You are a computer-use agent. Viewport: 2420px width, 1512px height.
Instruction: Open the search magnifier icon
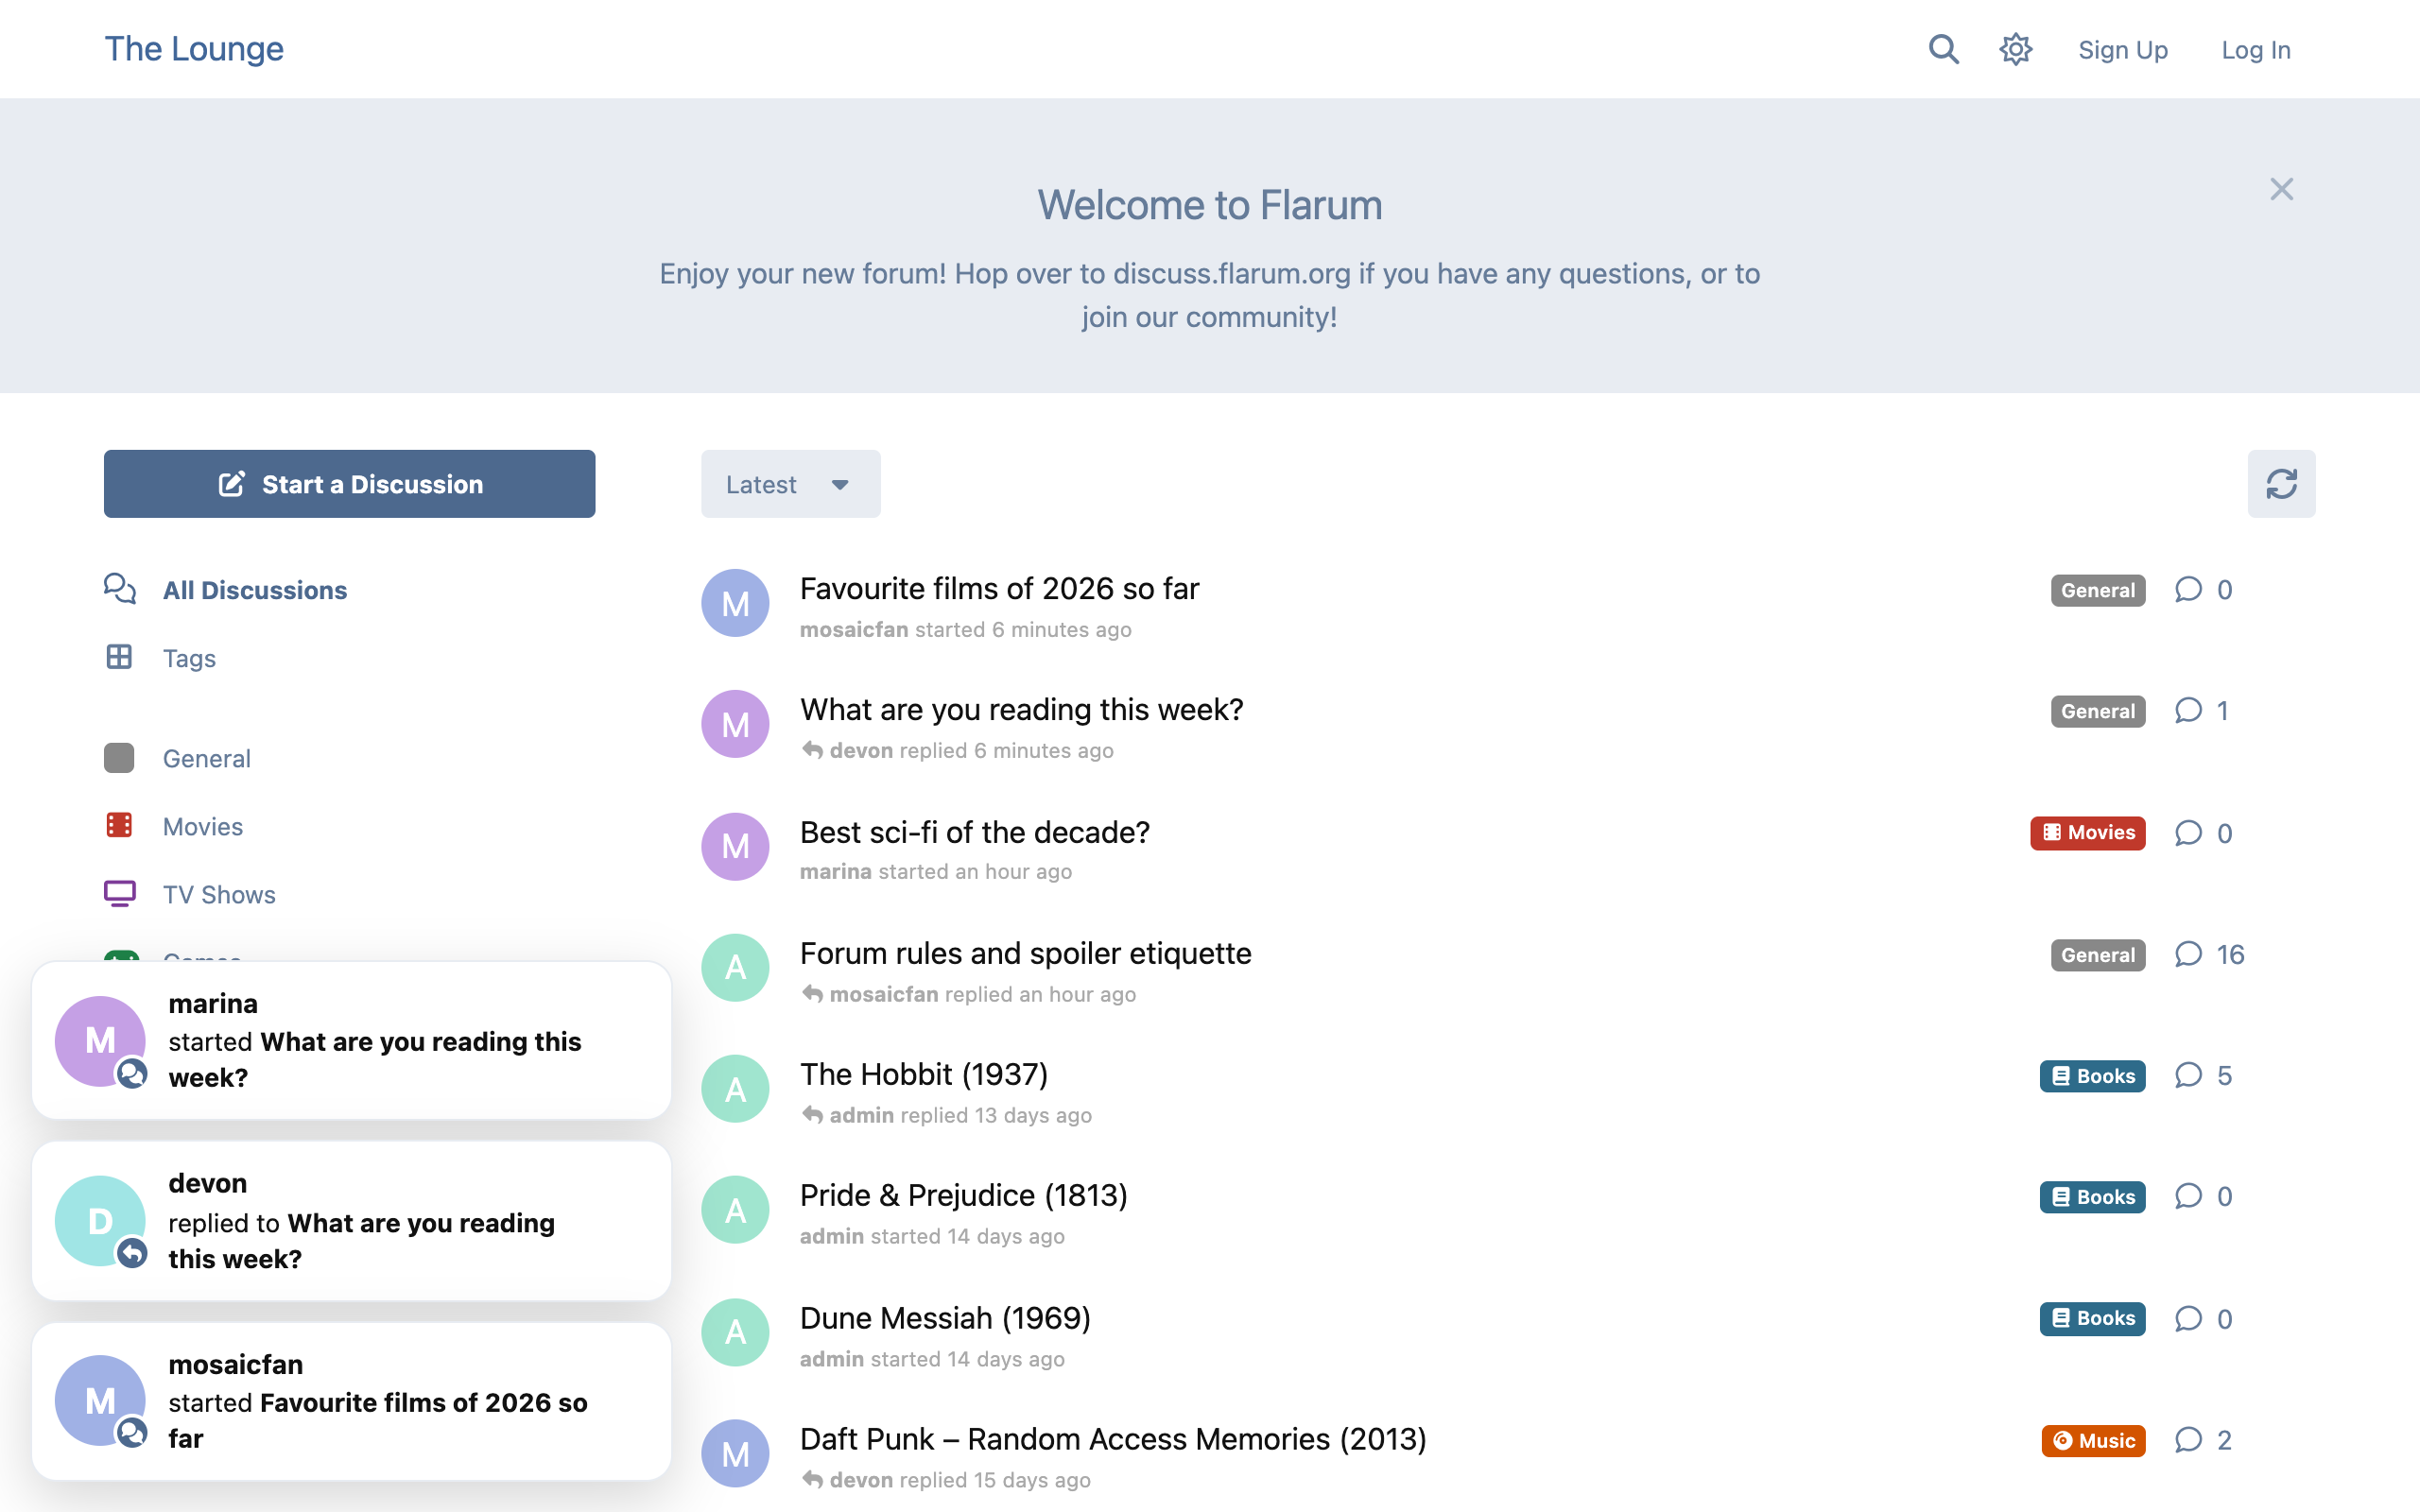(1943, 49)
